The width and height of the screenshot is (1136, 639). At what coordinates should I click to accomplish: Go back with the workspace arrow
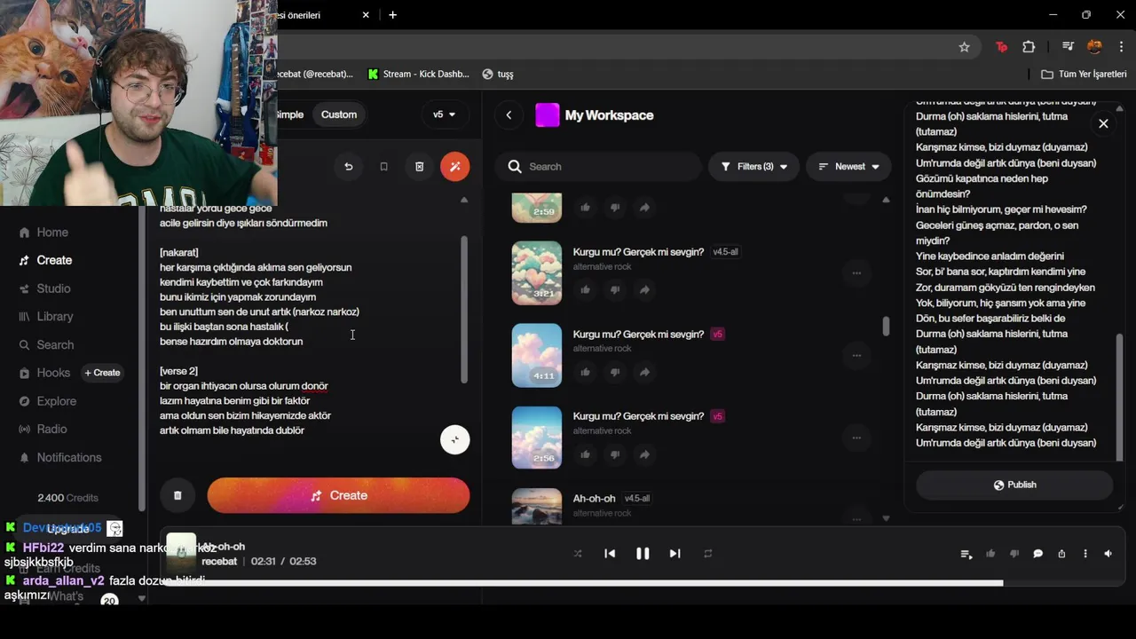[509, 114]
